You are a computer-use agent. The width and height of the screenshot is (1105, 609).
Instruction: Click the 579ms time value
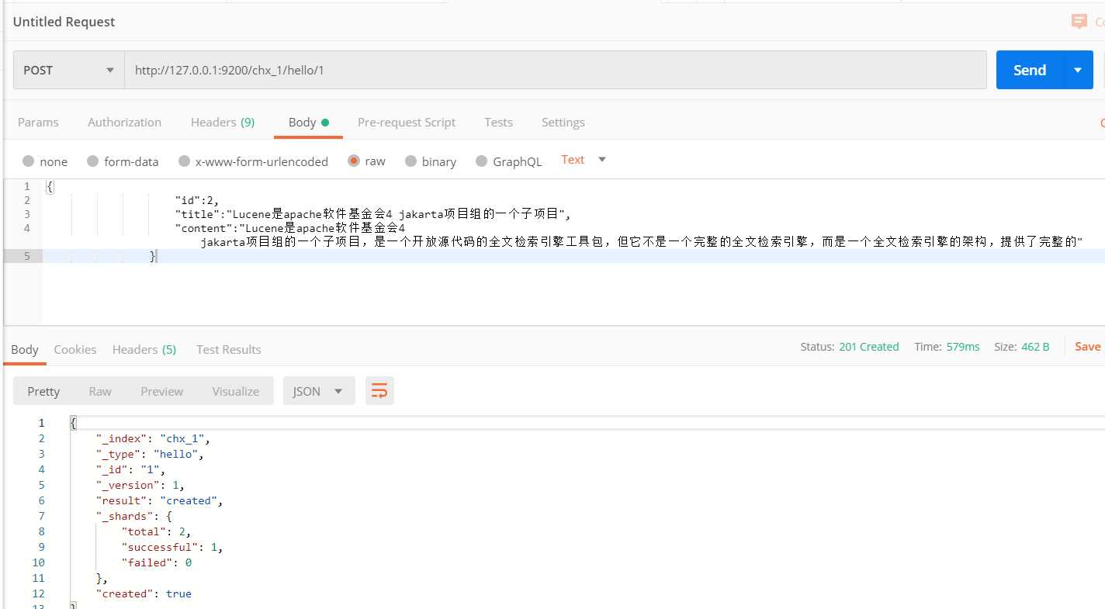click(x=963, y=347)
